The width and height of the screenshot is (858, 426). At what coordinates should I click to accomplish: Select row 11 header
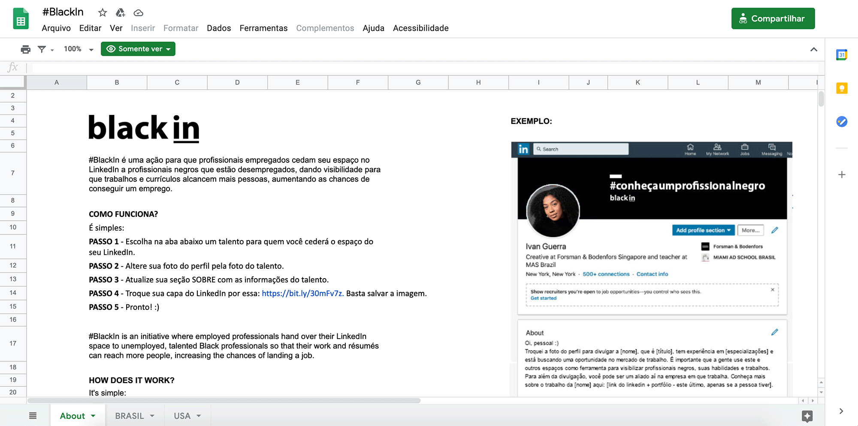pos(13,246)
